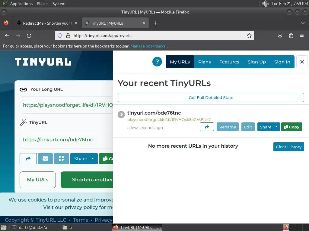The width and height of the screenshot is (309, 231).
Task: Close the RedirectMe tab
Action: pos(76,23)
